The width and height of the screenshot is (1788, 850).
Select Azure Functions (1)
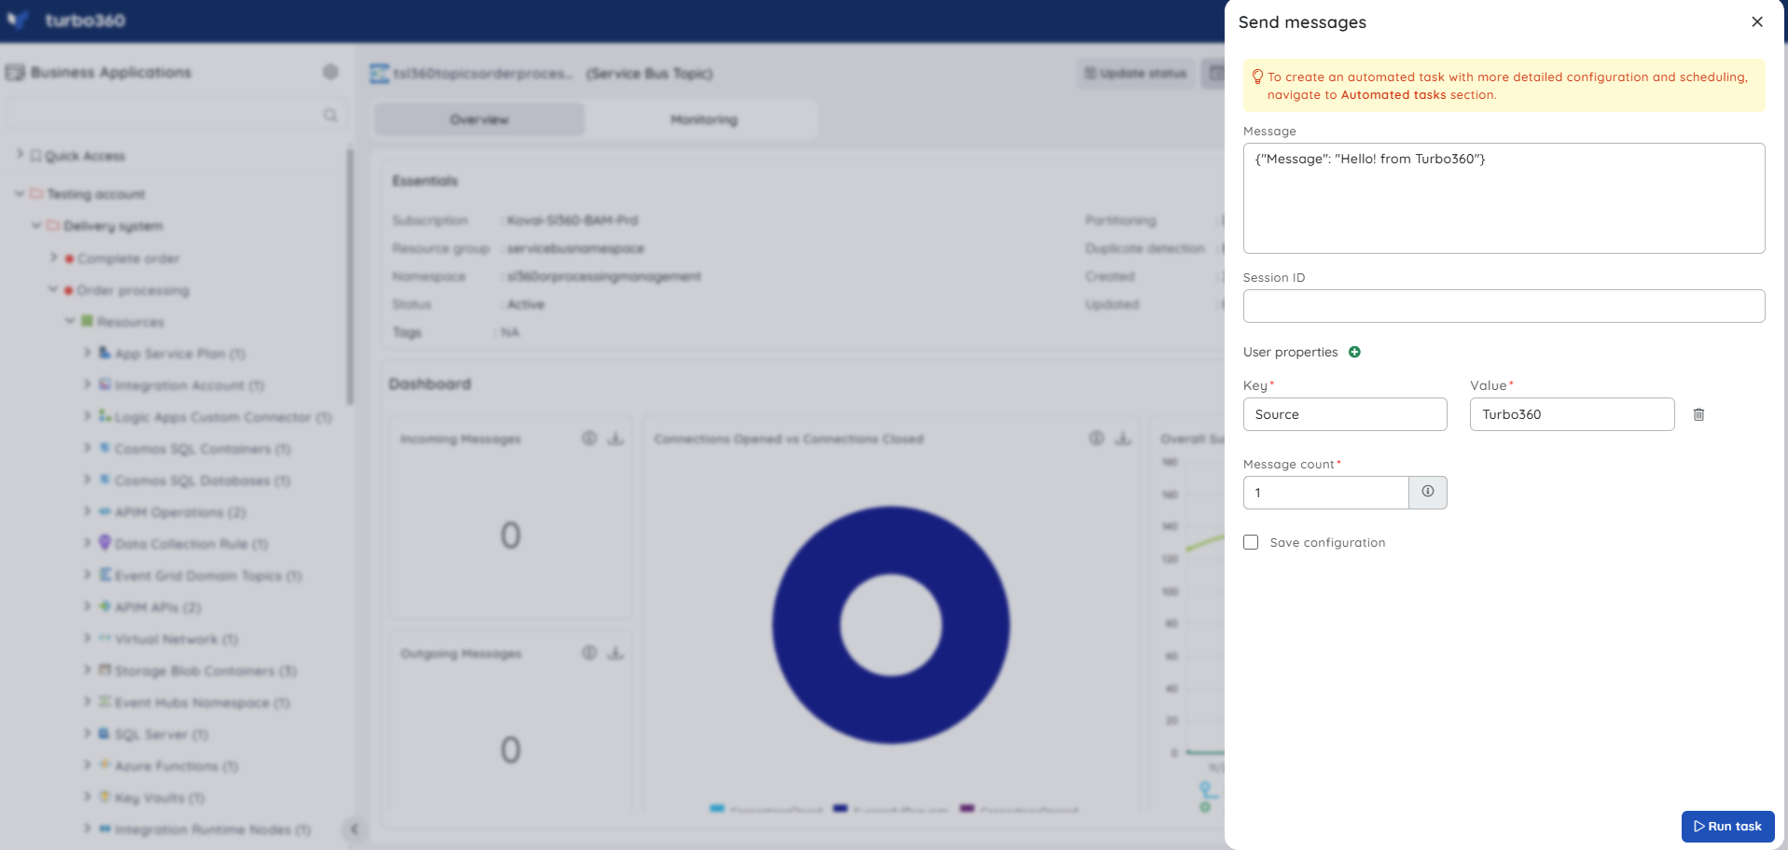pyautogui.click(x=176, y=766)
